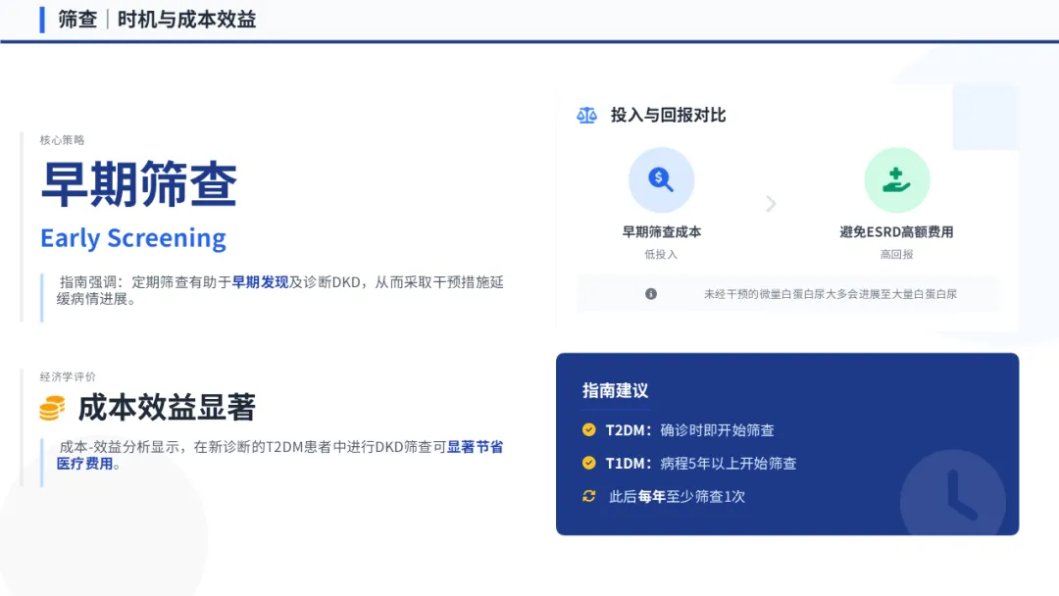Viewport: 1059px width, 596px height.
Task: Click the 避免ESRD高额费用 label
Action: (896, 231)
